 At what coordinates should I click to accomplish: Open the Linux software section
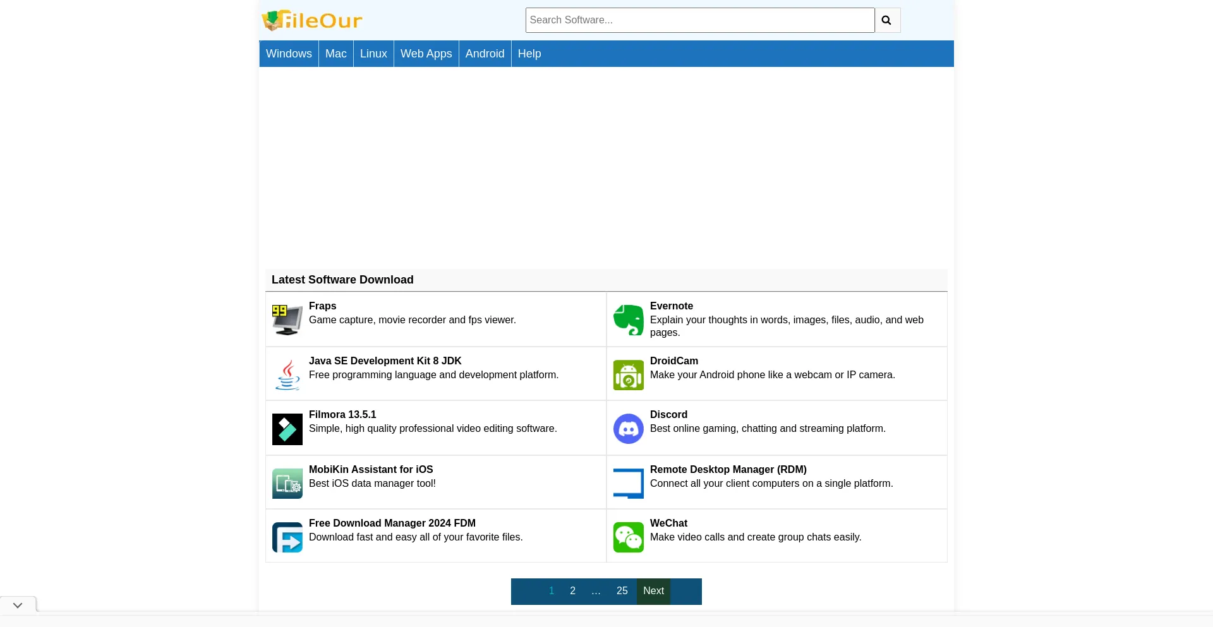tap(373, 54)
